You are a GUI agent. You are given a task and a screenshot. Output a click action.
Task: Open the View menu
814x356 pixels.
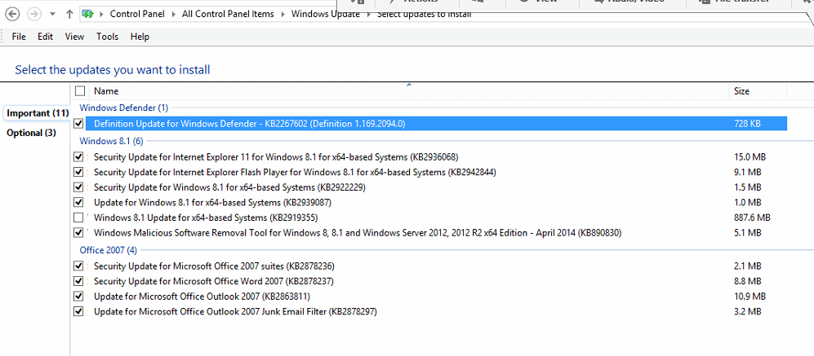[74, 37]
